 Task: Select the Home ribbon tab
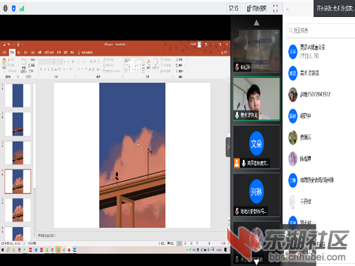(12, 52)
